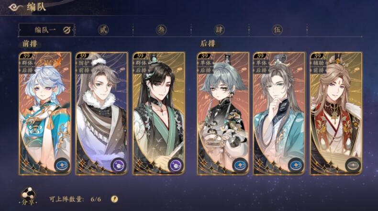Viewport: 378px width, 211px height.
Task: Open the 分享 share icon
Action: pos(28,196)
